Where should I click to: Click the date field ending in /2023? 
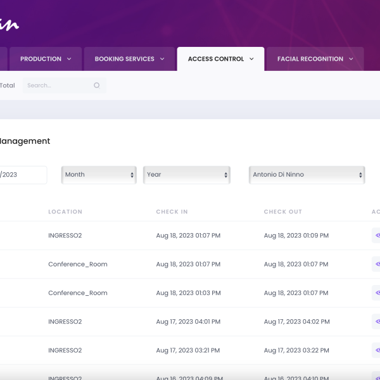click(x=23, y=175)
